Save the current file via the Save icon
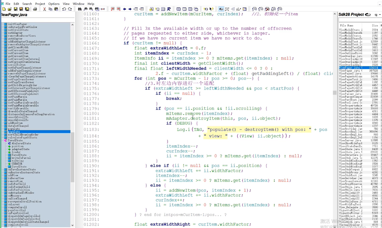The width and height of the screenshot is (382, 228). pyautogui.click(x=15, y=9)
